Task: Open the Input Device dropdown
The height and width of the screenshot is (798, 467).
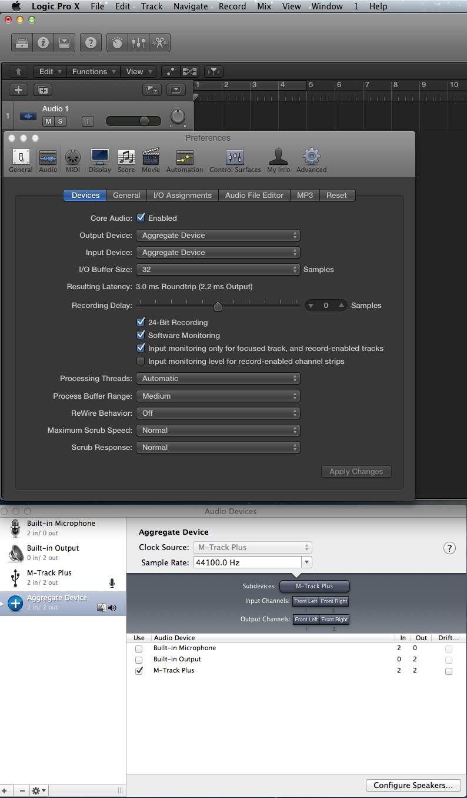Action: [x=218, y=253]
